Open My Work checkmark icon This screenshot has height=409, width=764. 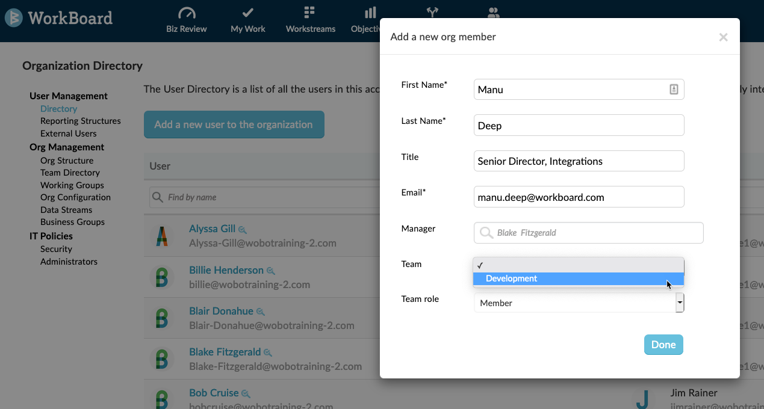(247, 13)
